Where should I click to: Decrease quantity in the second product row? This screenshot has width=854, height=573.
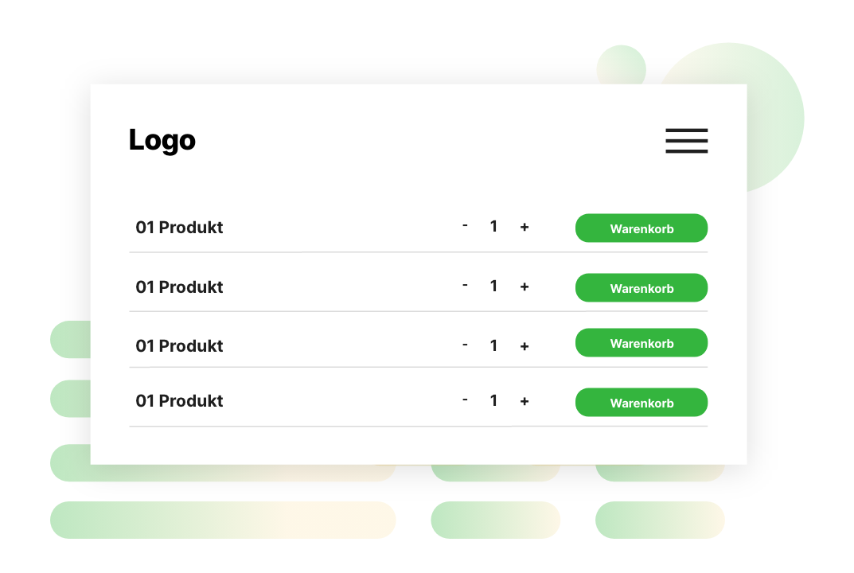click(x=465, y=285)
